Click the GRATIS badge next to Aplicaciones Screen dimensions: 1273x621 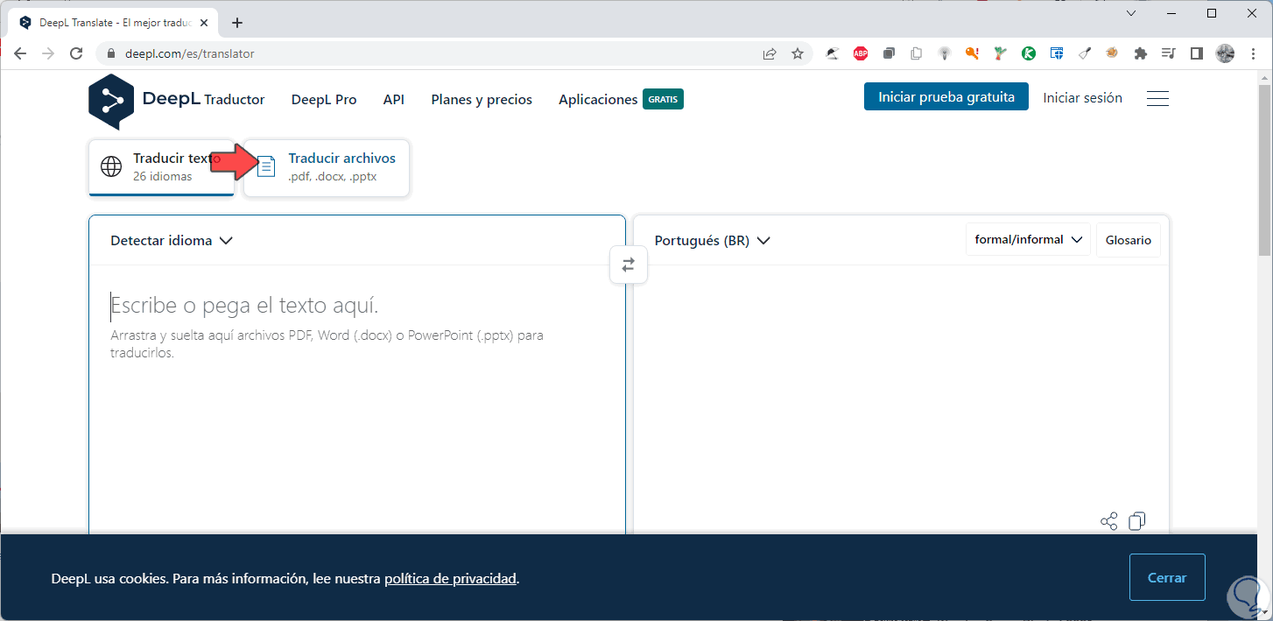pyautogui.click(x=663, y=99)
